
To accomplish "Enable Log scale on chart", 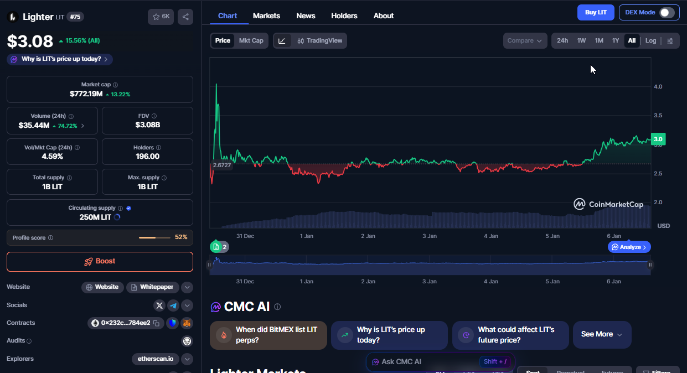I will click(x=650, y=40).
